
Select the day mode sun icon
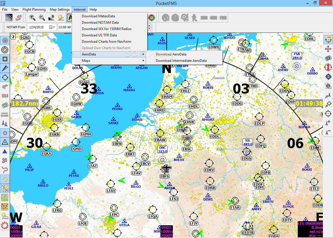coord(61,18)
